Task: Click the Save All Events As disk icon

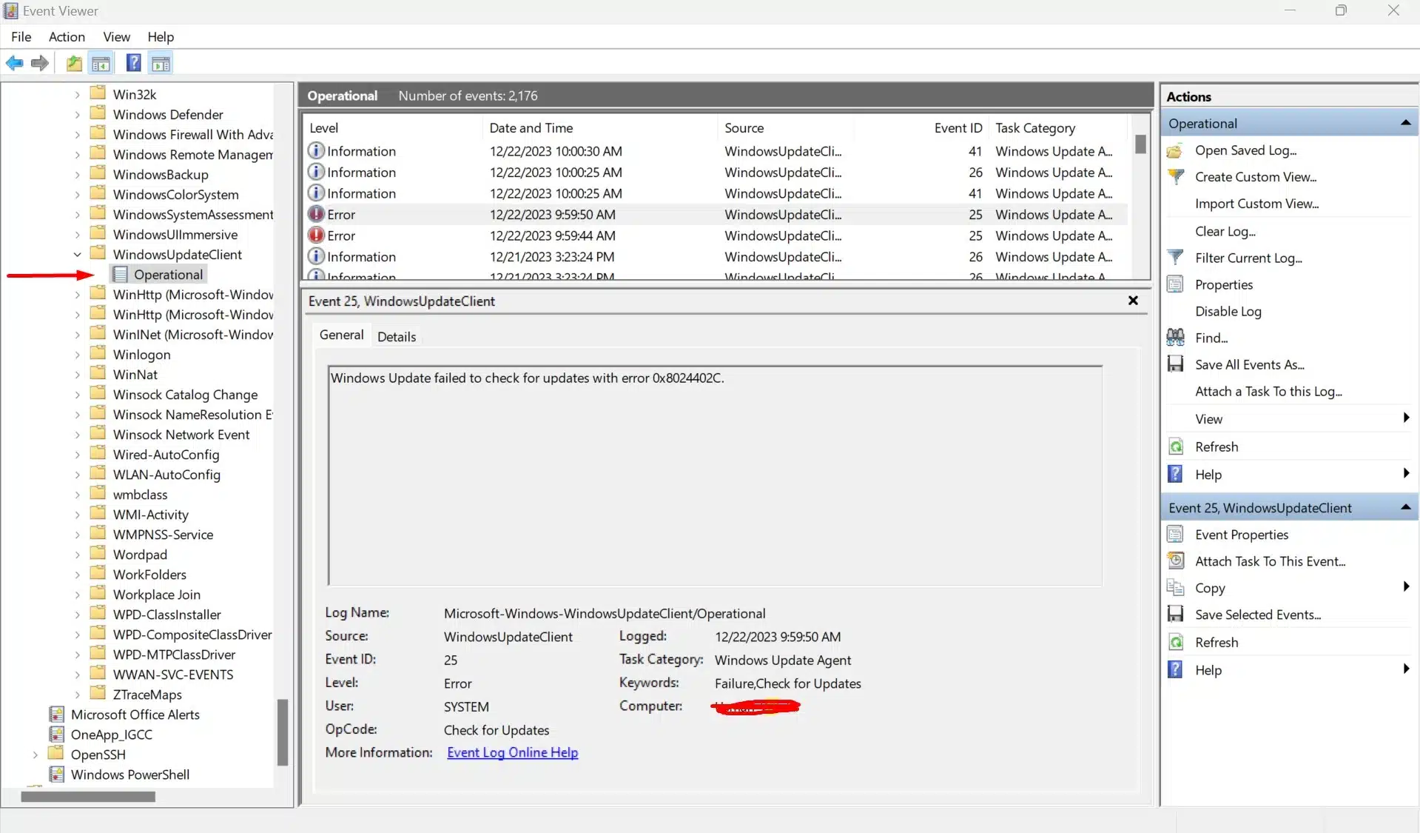Action: 1176,364
